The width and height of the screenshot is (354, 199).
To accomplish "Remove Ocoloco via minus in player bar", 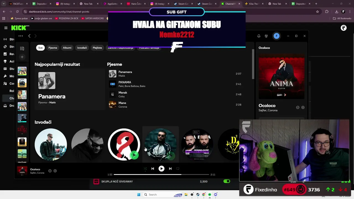I will point(50,171).
